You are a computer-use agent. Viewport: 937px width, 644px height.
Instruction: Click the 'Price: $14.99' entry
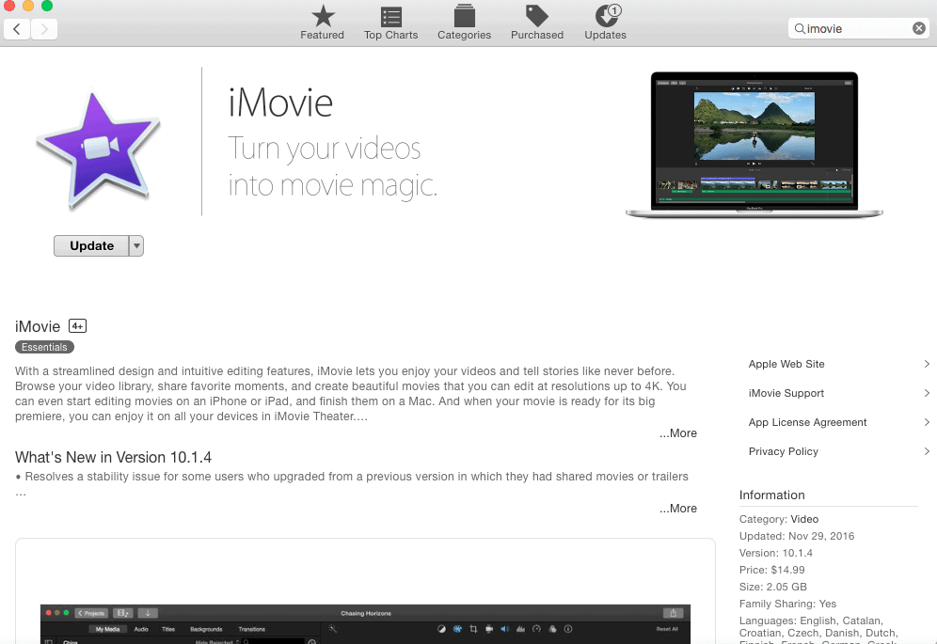(x=771, y=570)
